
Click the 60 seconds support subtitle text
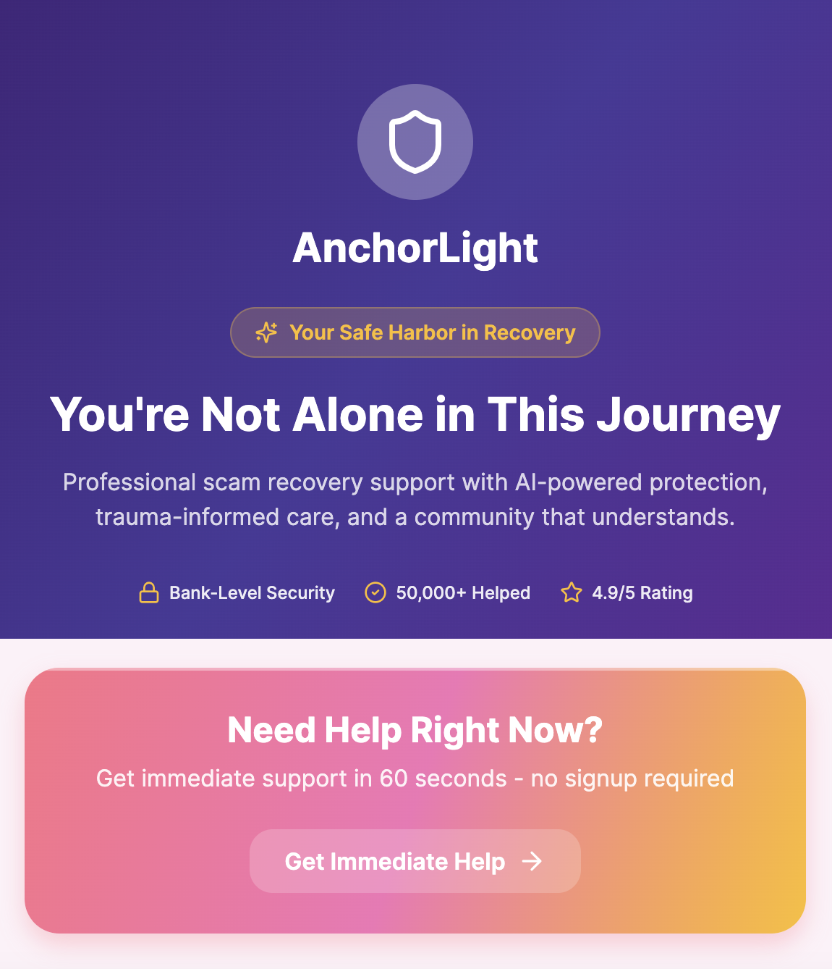415,779
